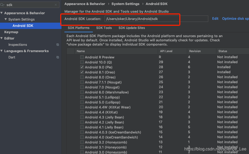This screenshot has width=249, height=154.
Task: Sort by Revision column header
Action: coord(201,51)
